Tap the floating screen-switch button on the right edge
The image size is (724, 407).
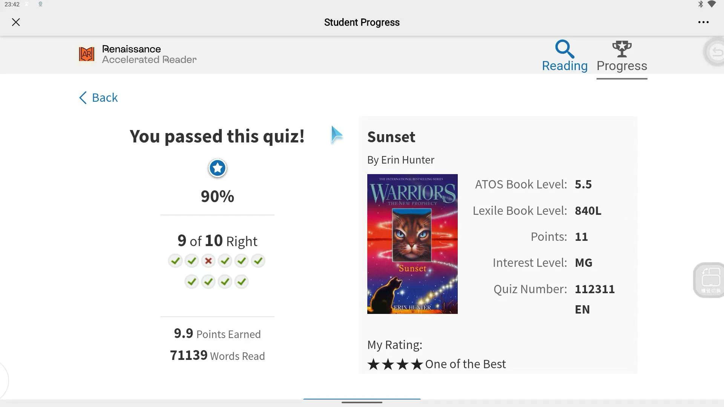tap(709, 280)
